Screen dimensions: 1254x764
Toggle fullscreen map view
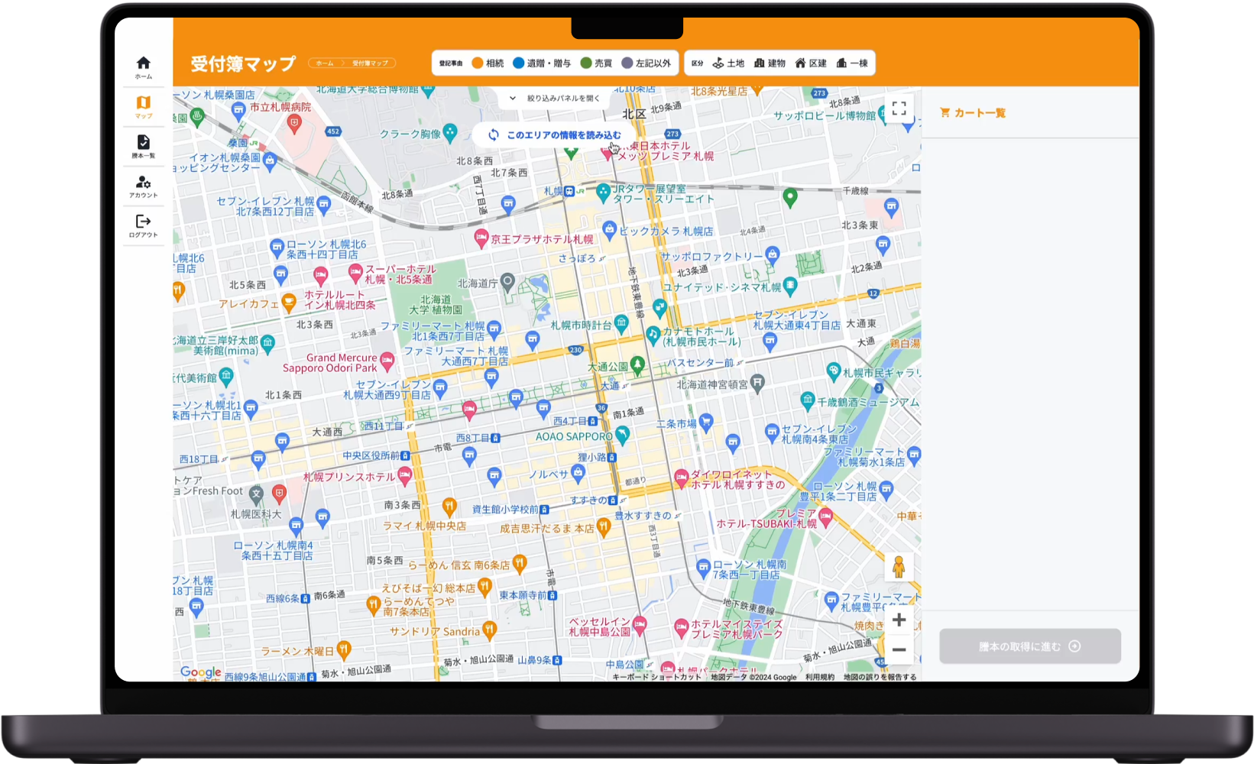pyautogui.click(x=899, y=108)
